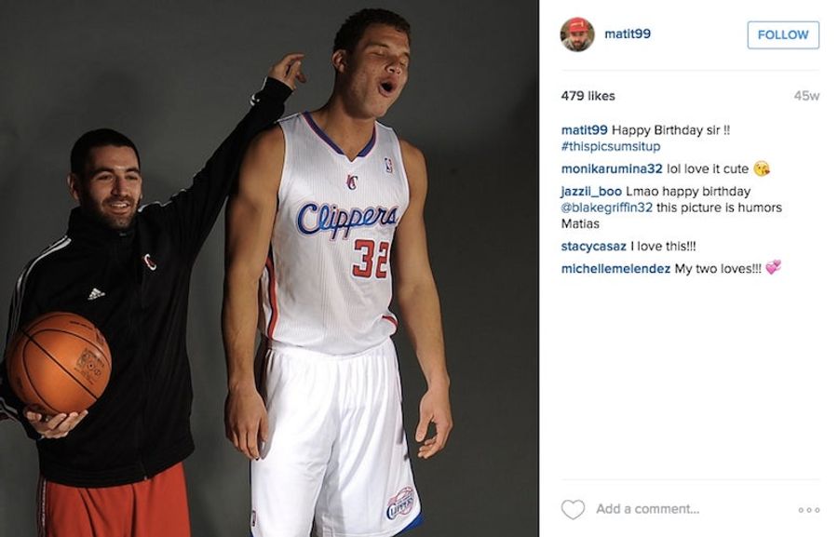Screen dimensions: 838x537
Task: View jazzii_boo commenter profile
Action: point(591,192)
